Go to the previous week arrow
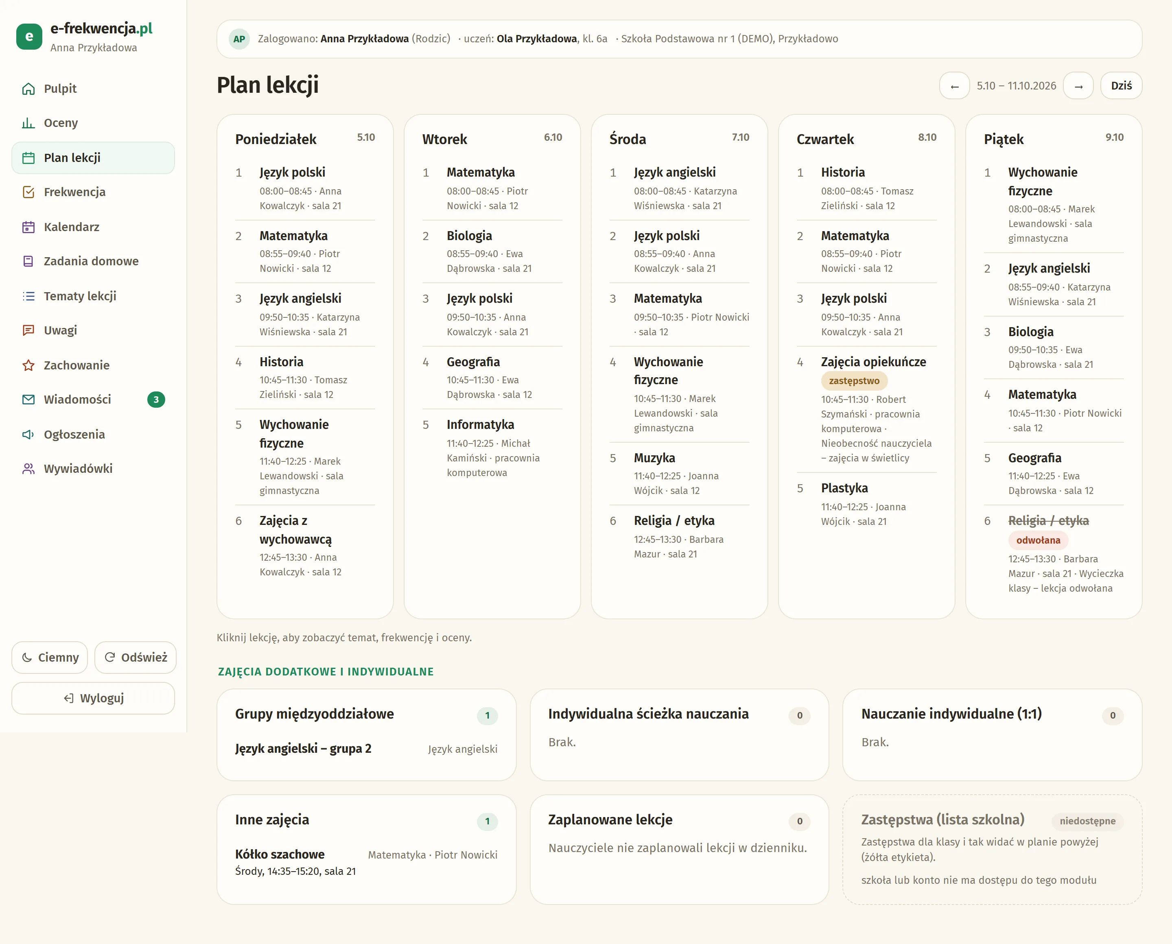Image resolution: width=1172 pixels, height=944 pixels. click(x=954, y=85)
